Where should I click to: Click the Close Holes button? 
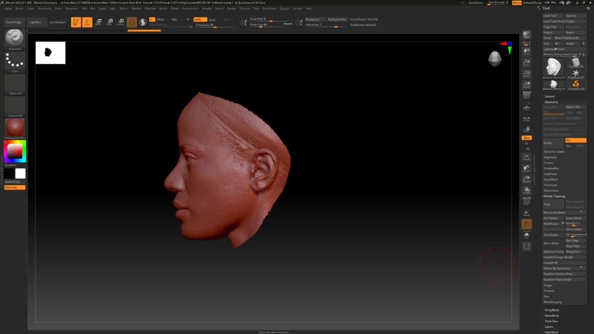576,229
